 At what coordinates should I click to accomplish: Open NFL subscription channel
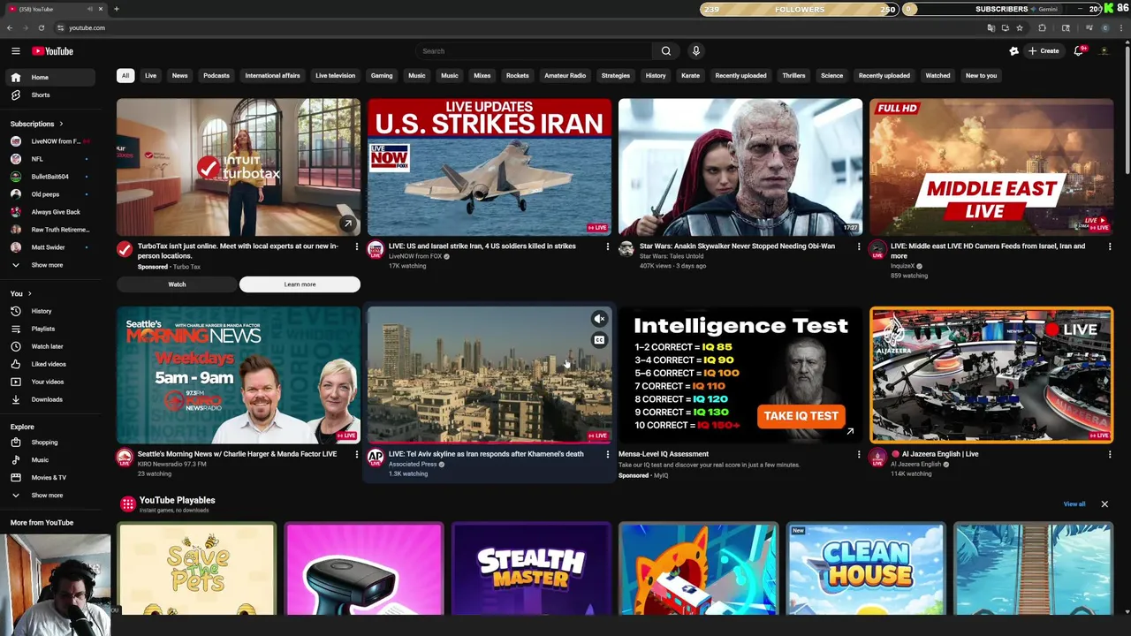(49, 159)
